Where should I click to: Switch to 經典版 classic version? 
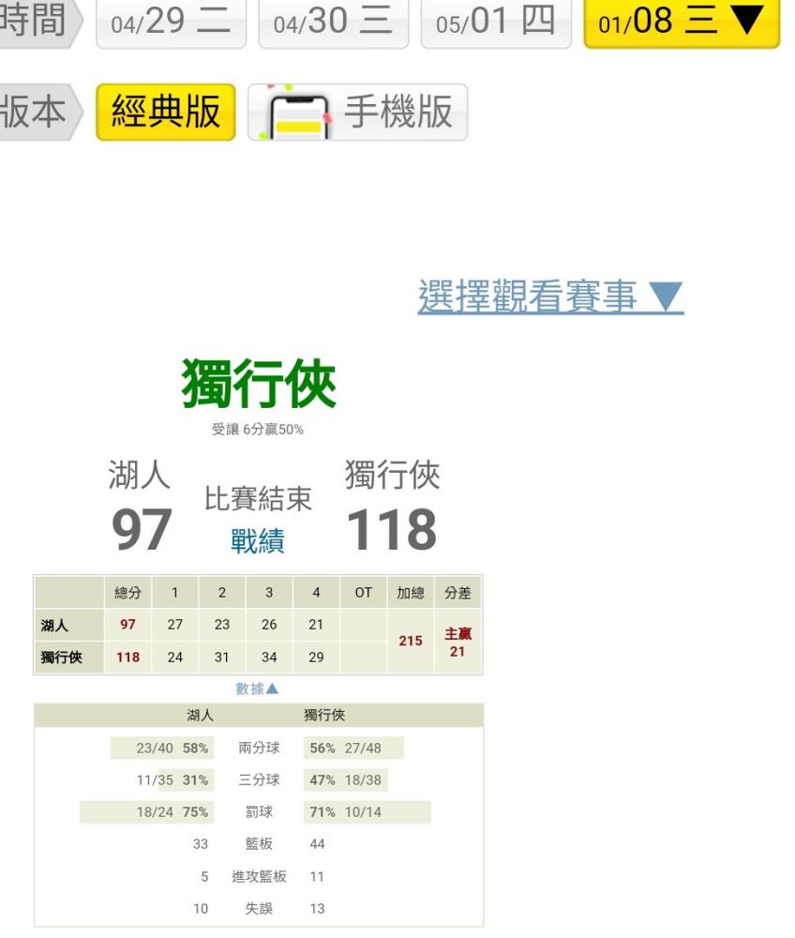[x=166, y=112]
